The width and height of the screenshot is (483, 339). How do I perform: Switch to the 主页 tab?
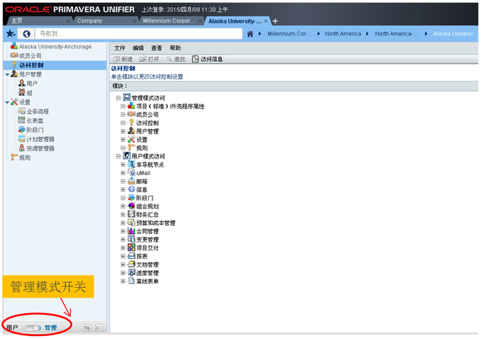coord(17,20)
